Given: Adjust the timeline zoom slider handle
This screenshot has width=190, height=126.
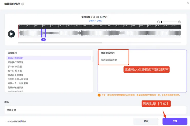Looking at the screenshot, I should coord(161,22).
